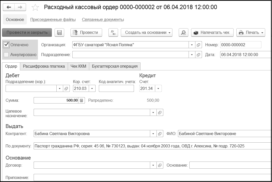Screen dimensions: 272x182
Task: Switch to Бухгалтерская операция tab
Action: pyautogui.click(x=115, y=66)
